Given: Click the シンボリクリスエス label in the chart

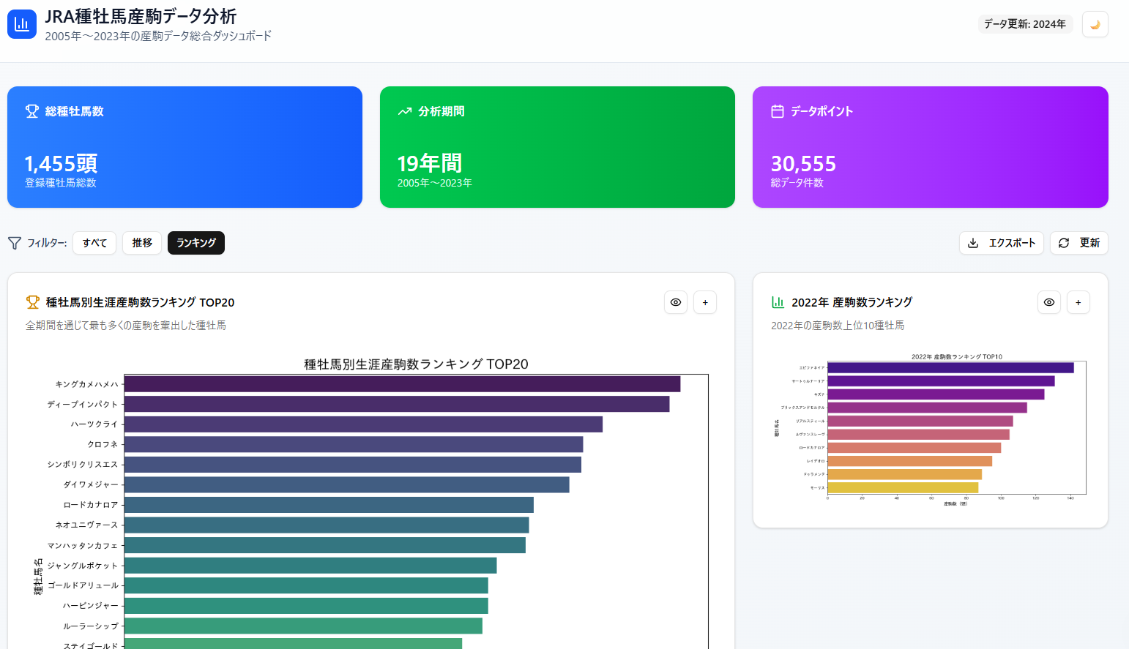Looking at the screenshot, I should [83, 465].
